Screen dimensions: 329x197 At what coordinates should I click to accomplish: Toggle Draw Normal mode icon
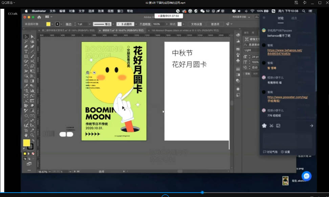point(25,159)
